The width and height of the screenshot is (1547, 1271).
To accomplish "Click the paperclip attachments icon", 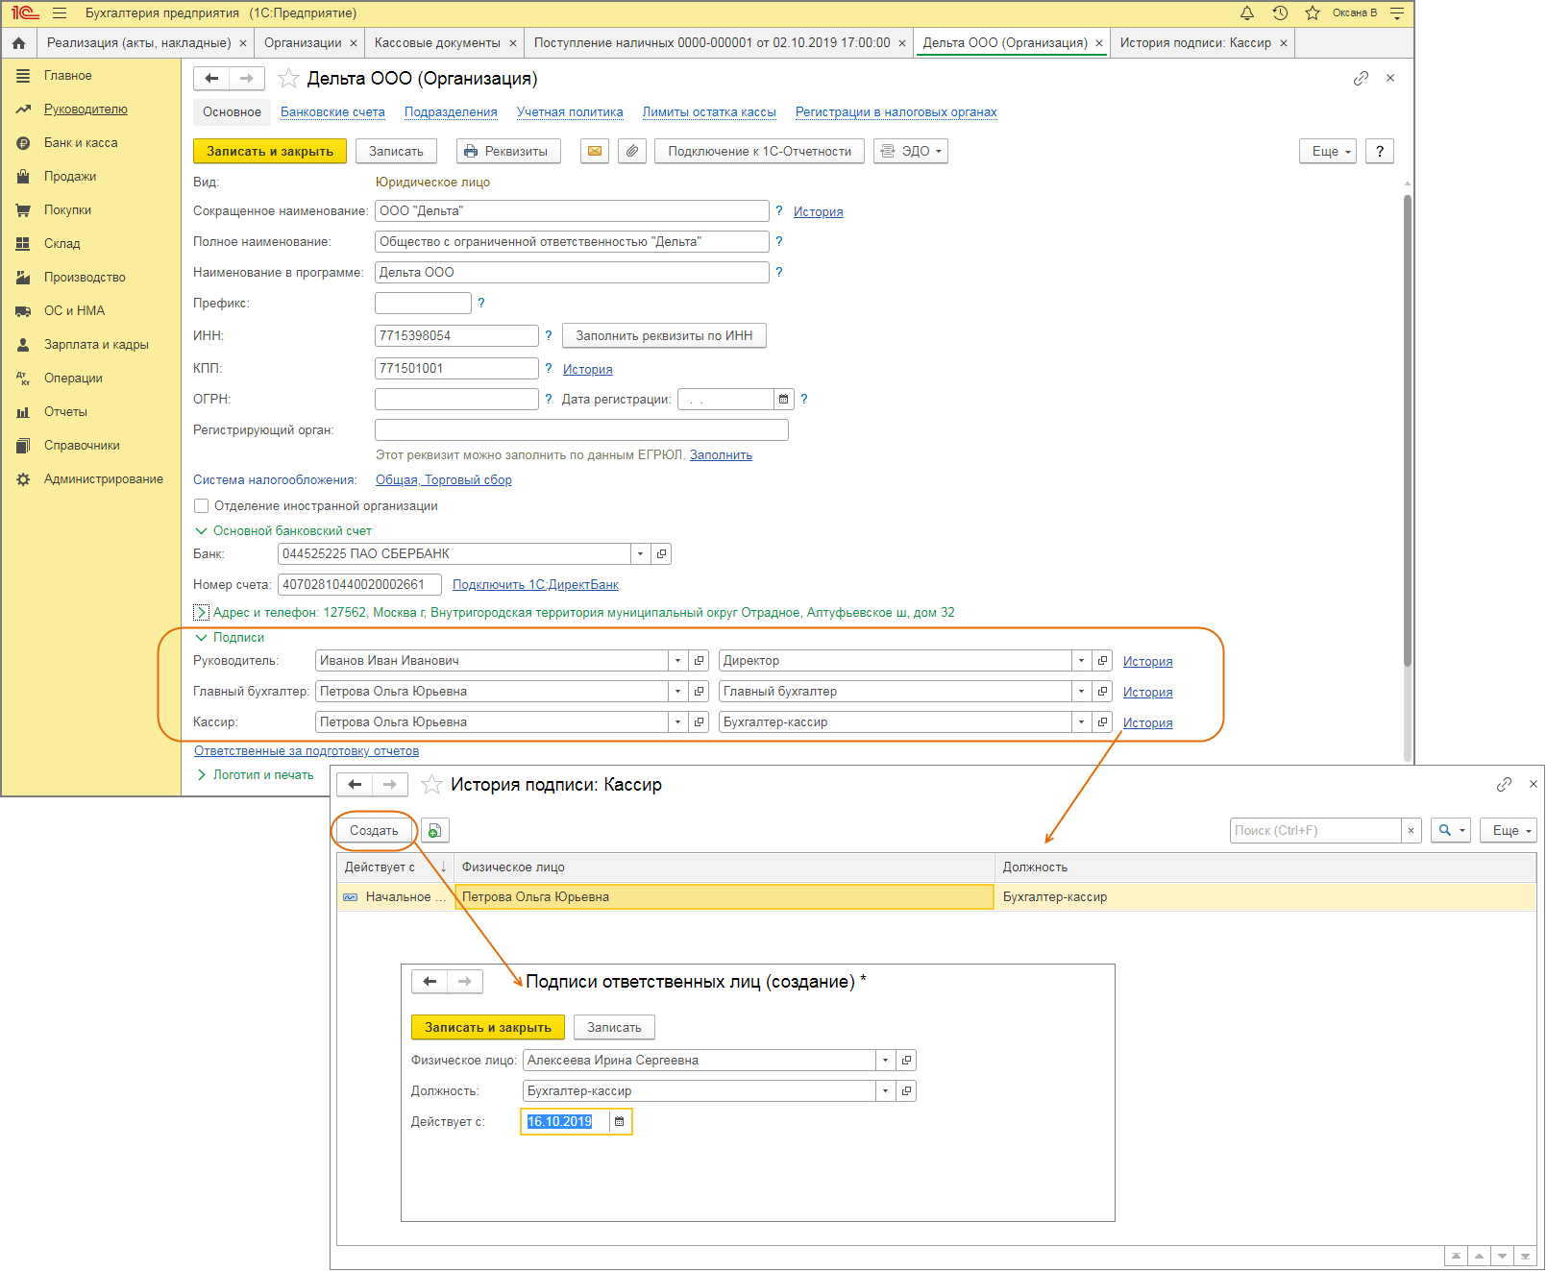I will (631, 152).
